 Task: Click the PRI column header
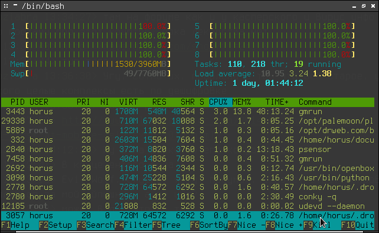83,102
